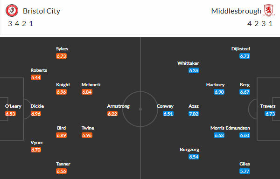
Task: Open the Bristol City team name link
Action: (x=42, y=11)
